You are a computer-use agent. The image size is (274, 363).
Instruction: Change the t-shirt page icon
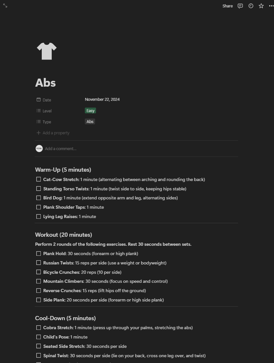click(x=47, y=51)
